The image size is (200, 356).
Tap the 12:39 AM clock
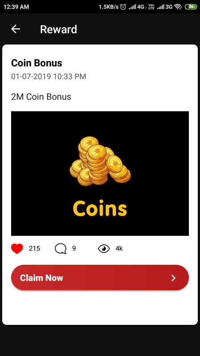point(16,7)
